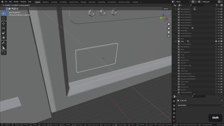Image resolution: width=224 pixels, height=126 pixels.
Task: Add a new workspace with plus button
Action: tap(141, 2)
